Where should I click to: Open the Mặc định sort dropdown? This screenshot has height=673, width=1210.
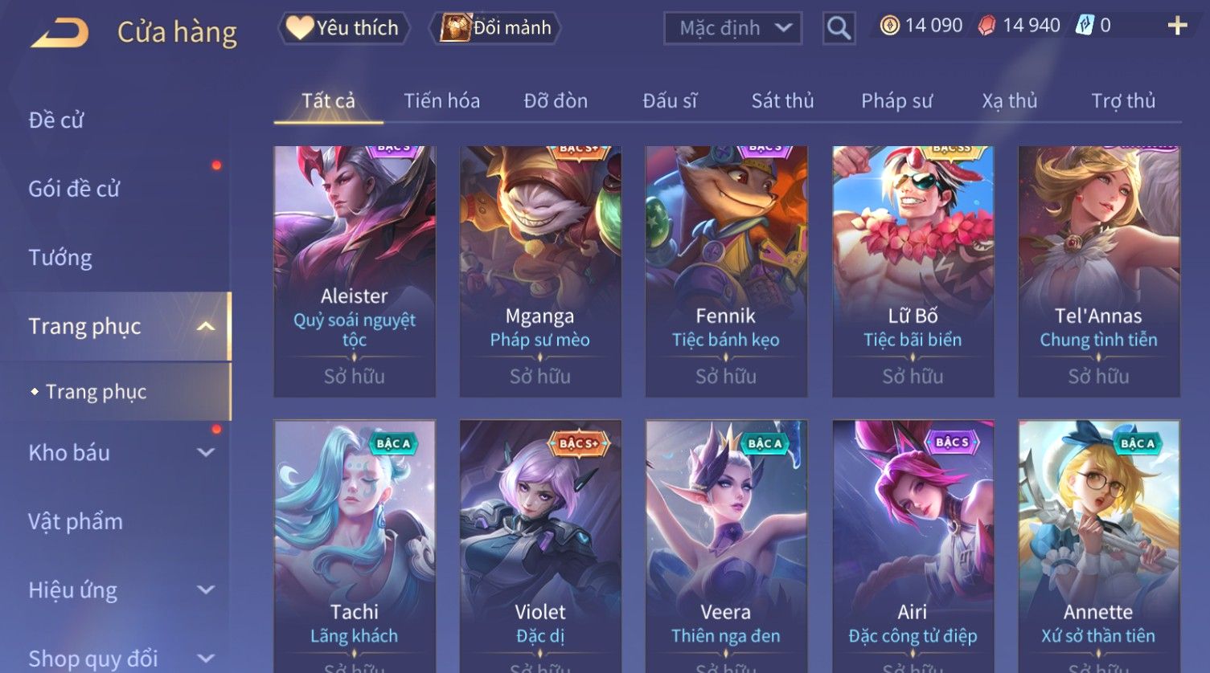click(x=732, y=29)
